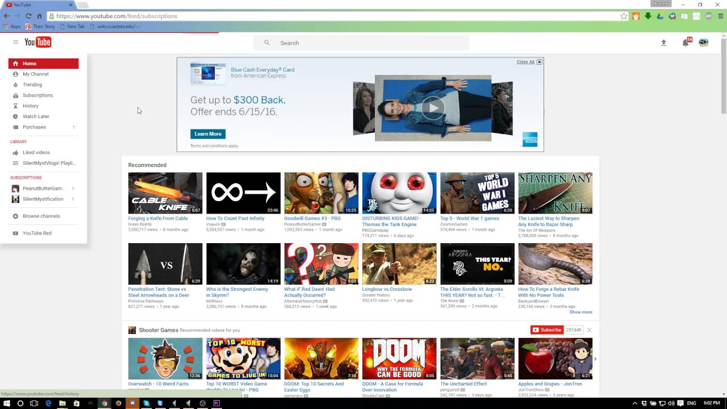Open DOOM Why the Formula thumbnail

(x=399, y=358)
